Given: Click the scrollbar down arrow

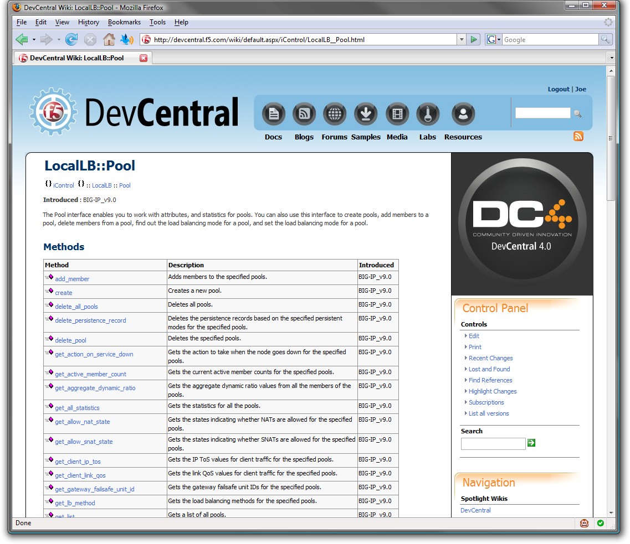Looking at the screenshot, I should coord(611,512).
